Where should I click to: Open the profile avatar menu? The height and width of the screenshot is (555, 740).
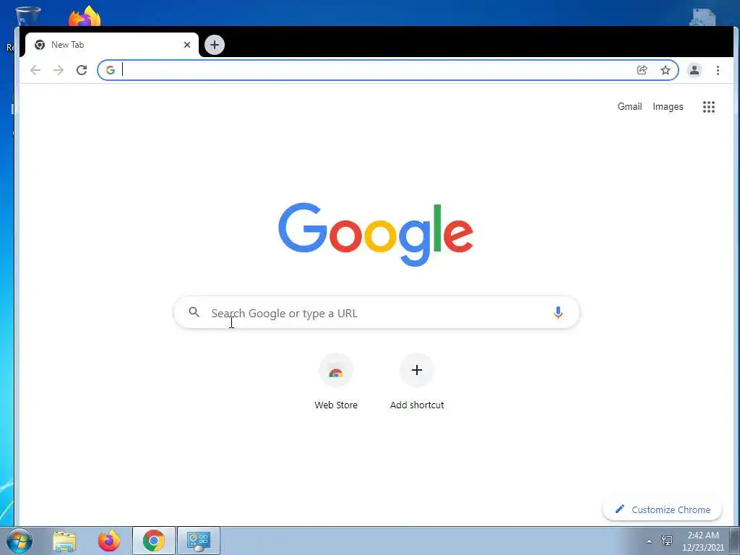point(694,70)
